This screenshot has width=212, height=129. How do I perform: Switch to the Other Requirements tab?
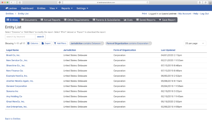click(x=77, y=20)
